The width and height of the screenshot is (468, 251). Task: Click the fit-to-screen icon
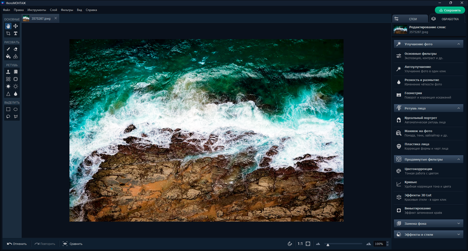point(308,244)
